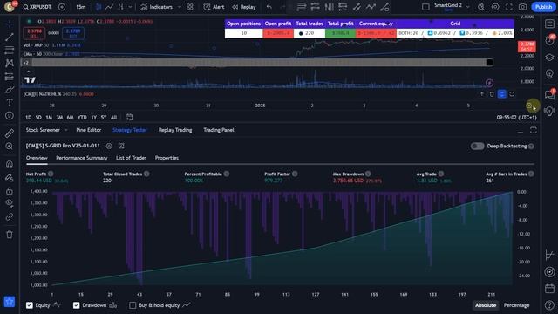Select the ruler measure tool
Image resolution: width=558 pixels, height=314 pixels.
coord(10,133)
